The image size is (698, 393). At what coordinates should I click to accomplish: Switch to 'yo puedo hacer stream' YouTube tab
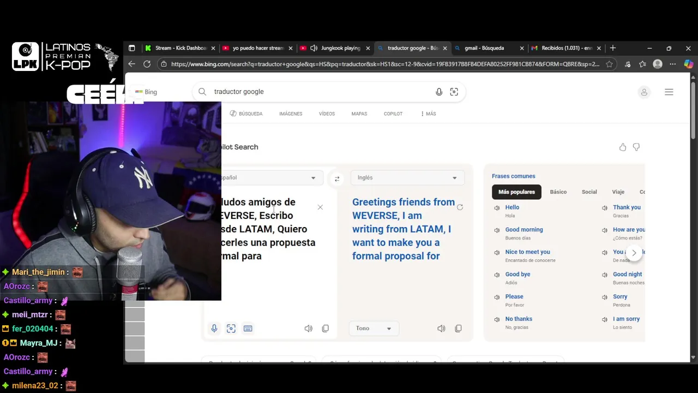(258, 48)
